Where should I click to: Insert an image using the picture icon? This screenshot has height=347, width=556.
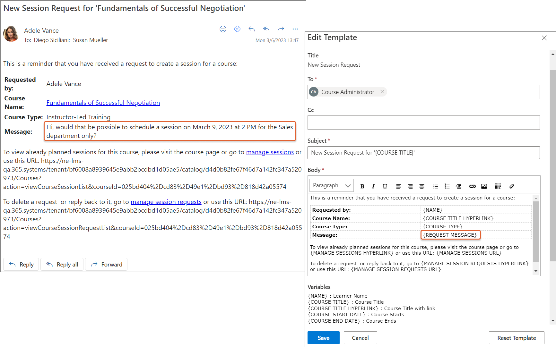coord(484,186)
